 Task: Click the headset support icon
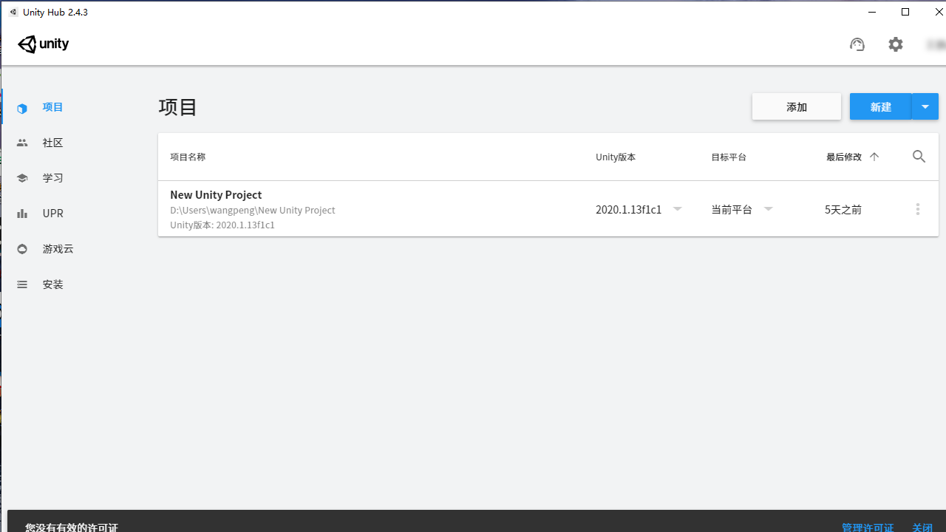(857, 44)
